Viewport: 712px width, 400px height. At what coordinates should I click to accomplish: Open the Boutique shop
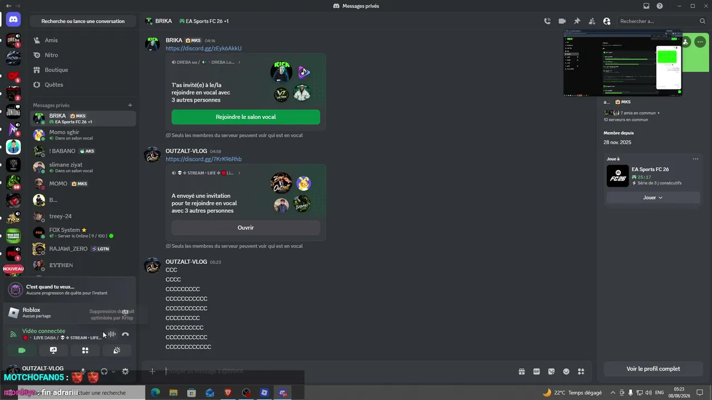83,70
